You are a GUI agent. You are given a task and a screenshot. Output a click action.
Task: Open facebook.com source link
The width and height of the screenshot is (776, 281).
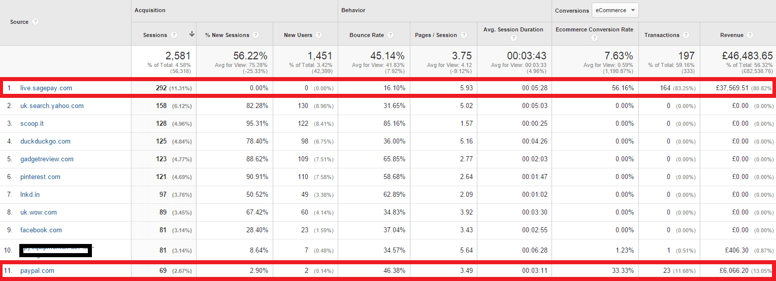coord(41,230)
